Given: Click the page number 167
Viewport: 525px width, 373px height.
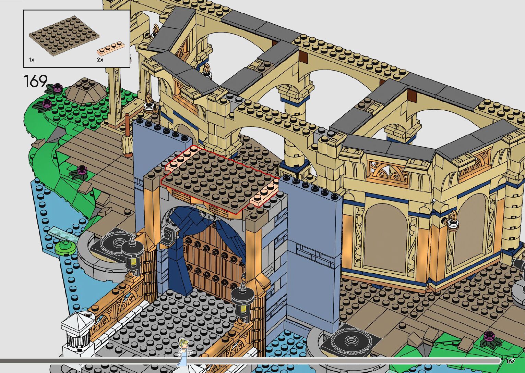Looking at the screenshot, I should point(510,361).
